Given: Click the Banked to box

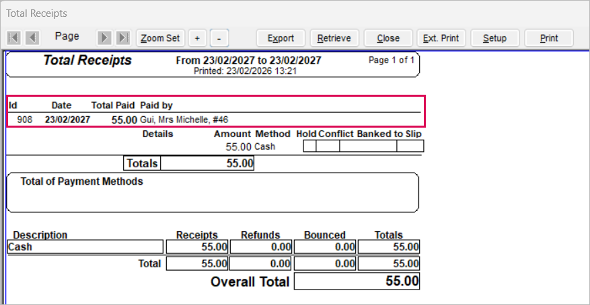Looking at the screenshot, I should point(367,146).
